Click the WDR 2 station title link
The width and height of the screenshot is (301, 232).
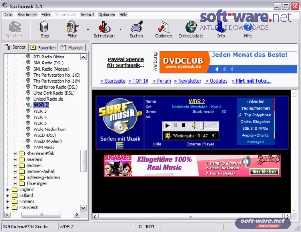point(197,101)
